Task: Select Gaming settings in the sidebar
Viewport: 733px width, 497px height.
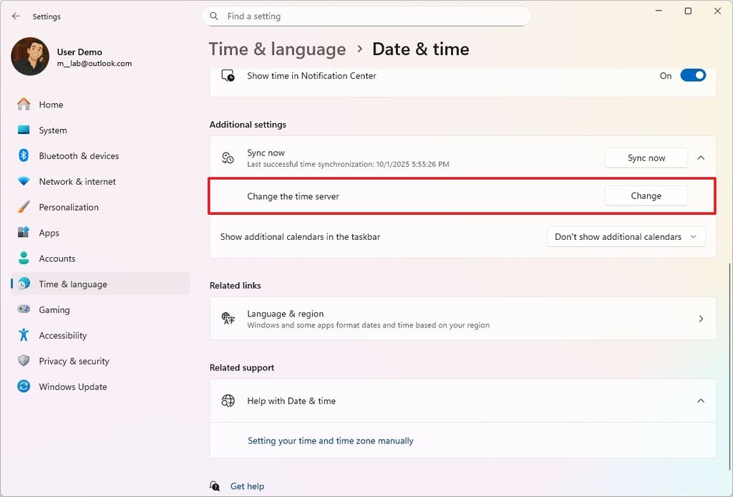Action: tap(55, 309)
